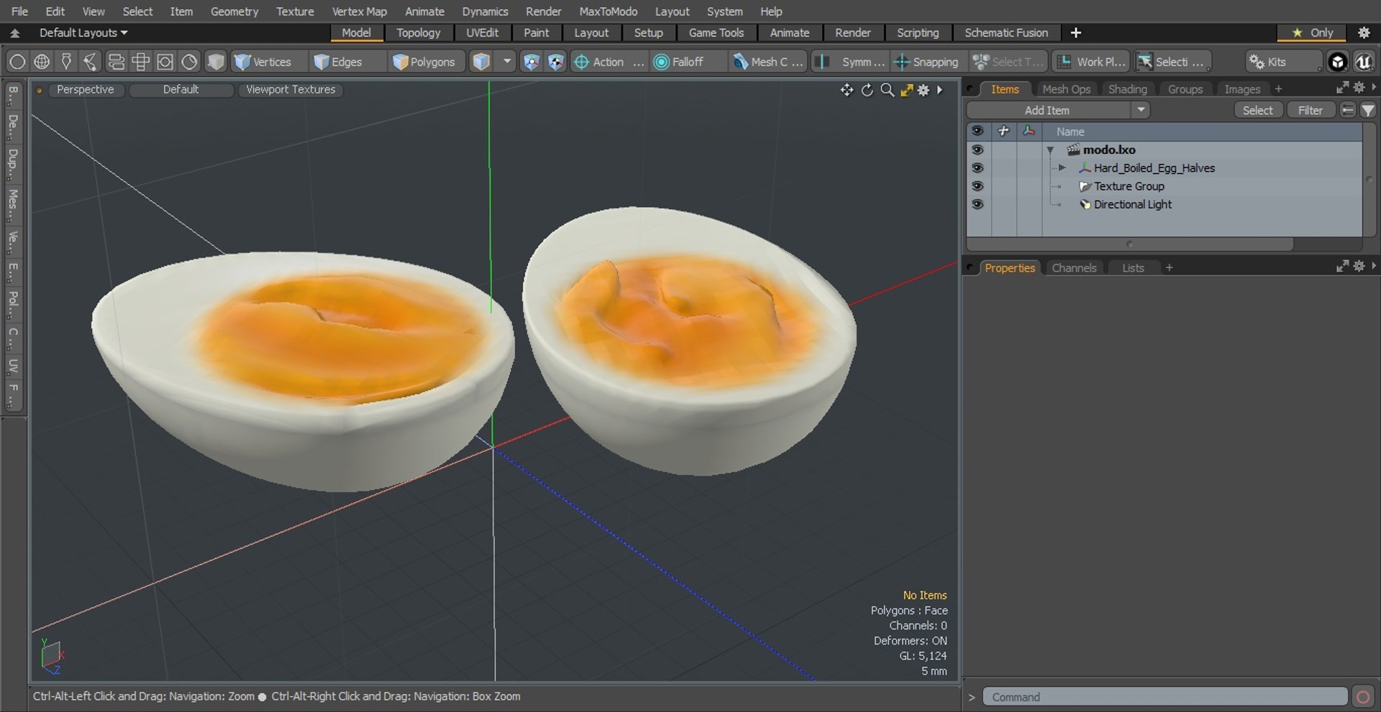Toggle visibility of Directional Light
Image resolution: width=1381 pixels, height=712 pixels.
coord(977,204)
